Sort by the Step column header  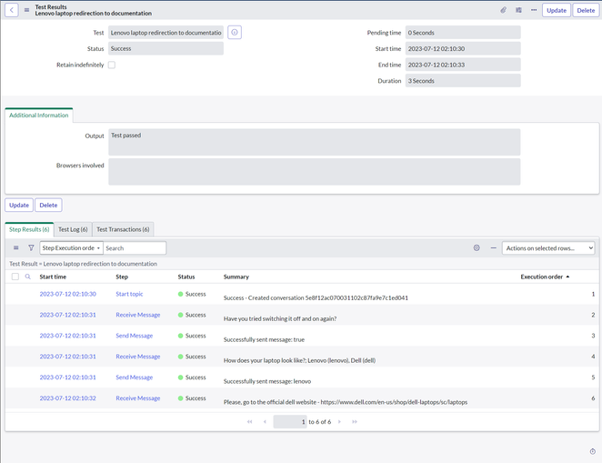[x=122, y=277]
